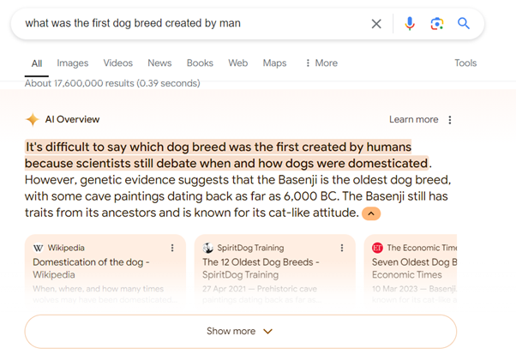Open Google Lens image search icon
516x360 pixels.
437,24
